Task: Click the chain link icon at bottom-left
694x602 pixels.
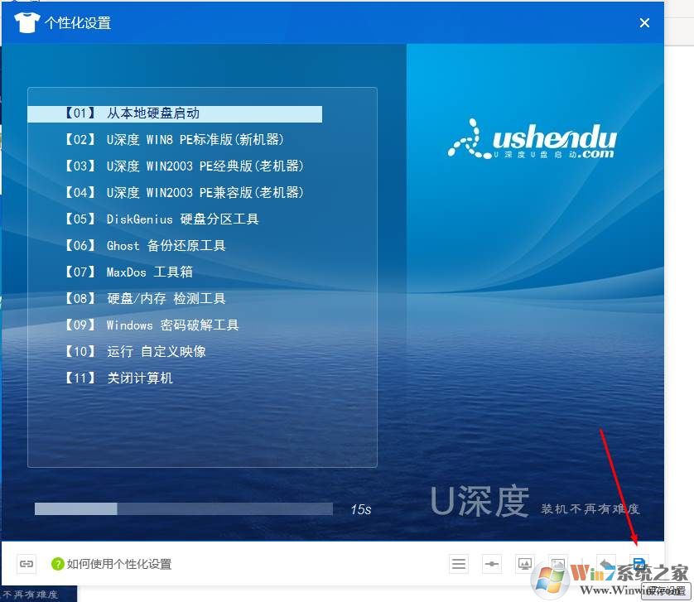Action: pos(27,564)
